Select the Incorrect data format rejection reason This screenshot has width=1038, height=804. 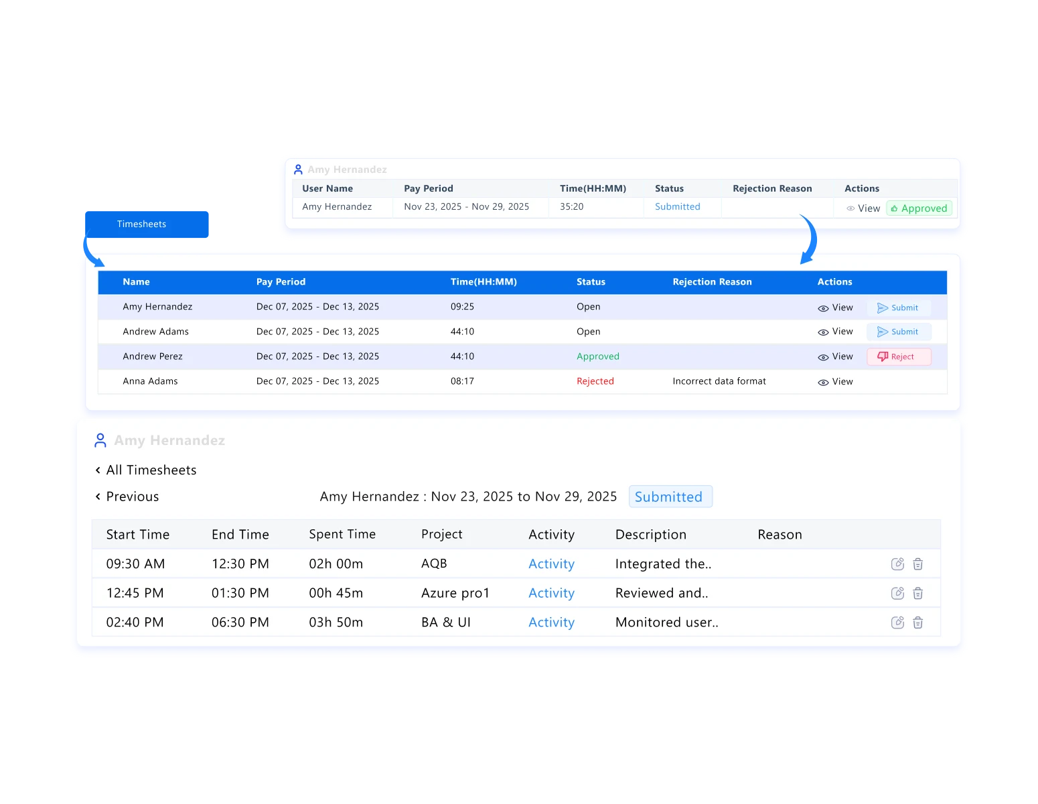click(719, 381)
